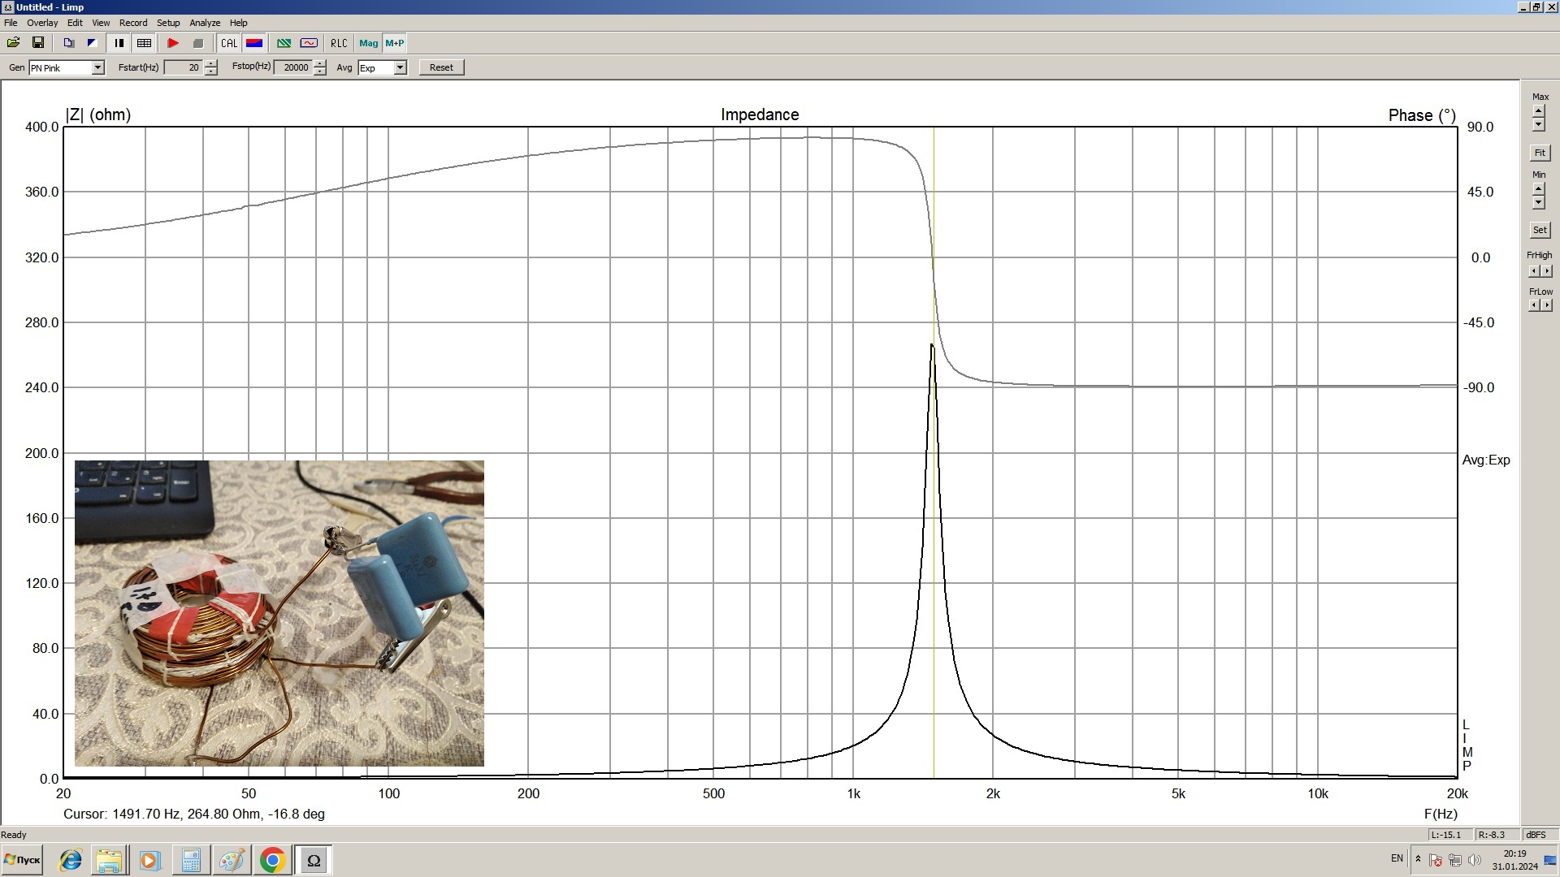Click the EN language indicator in tray
The width and height of the screenshot is (1560, 877).
click(x=1397, y=858)
